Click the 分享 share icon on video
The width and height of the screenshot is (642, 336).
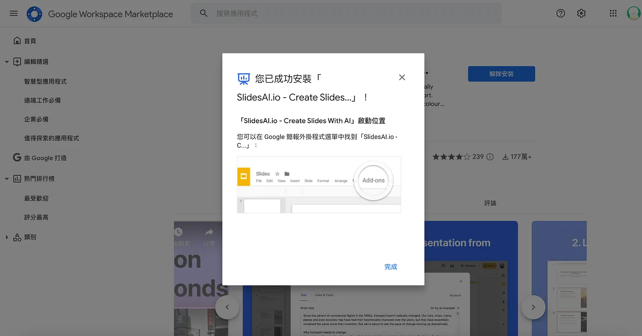[209, 233]
